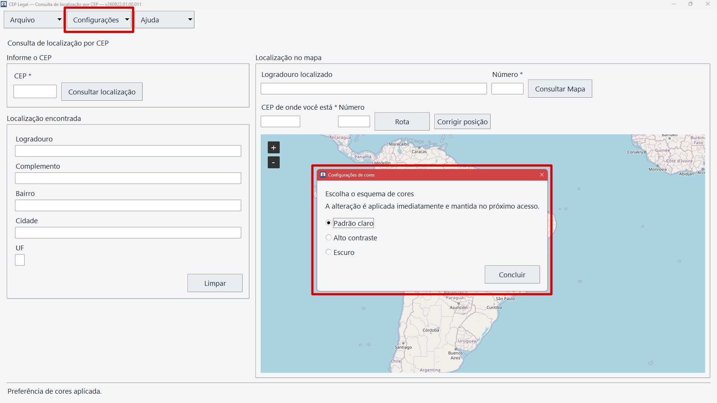Focus the CEP de onde você está field
The width and height of the screenshot is (717, 403).
pyautogui.click(x=280, y=122)
